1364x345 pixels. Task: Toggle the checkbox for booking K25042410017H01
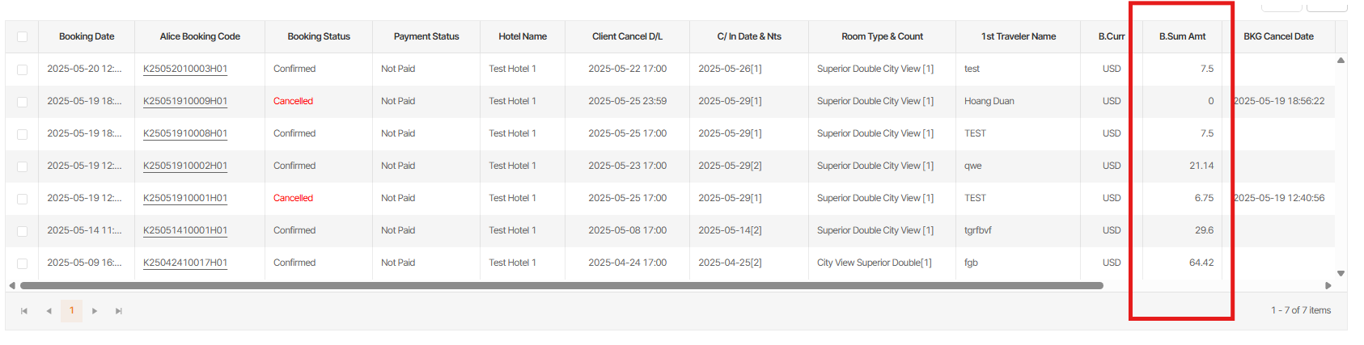22,263
